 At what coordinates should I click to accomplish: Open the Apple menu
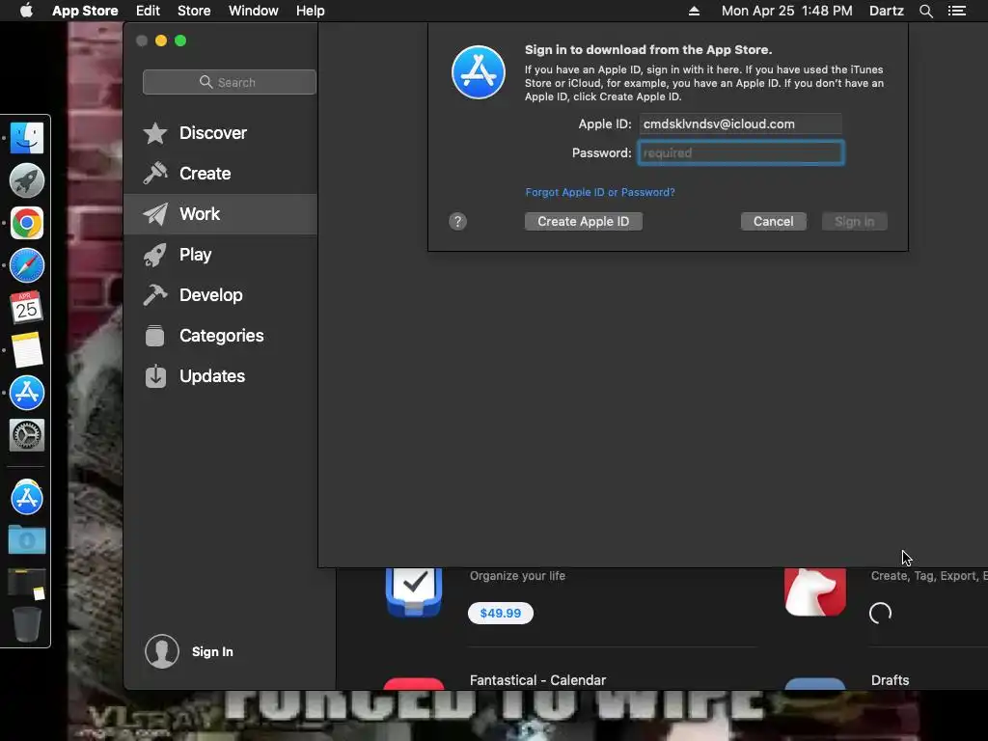(26, 11)
